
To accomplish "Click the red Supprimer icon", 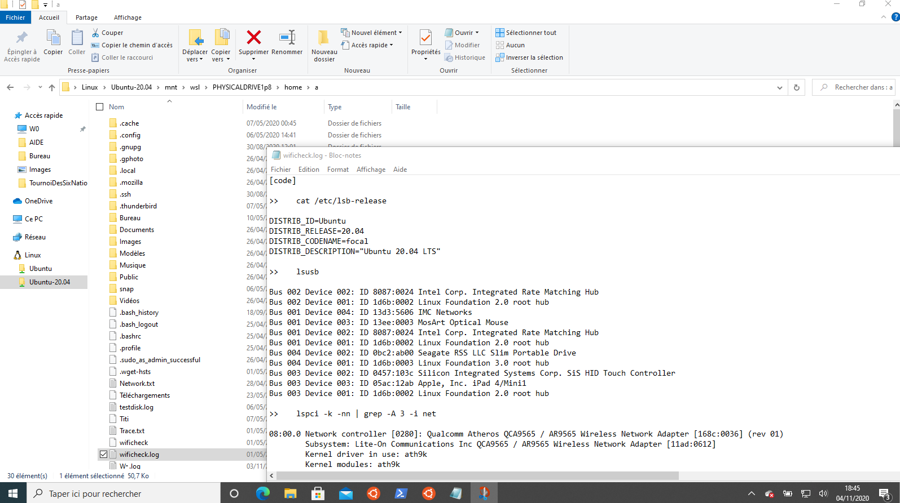I will [254, 37].
